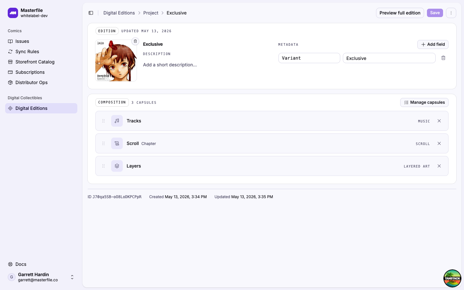
Task: Open Issues in the sidebar
Action: pos(41,41)
